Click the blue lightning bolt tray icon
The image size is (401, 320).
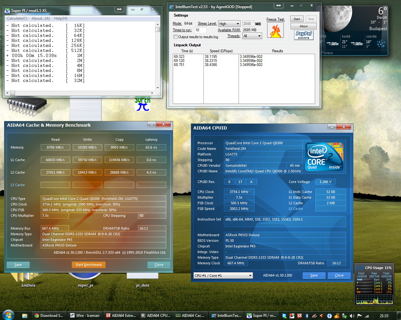[x=330, y=316]
